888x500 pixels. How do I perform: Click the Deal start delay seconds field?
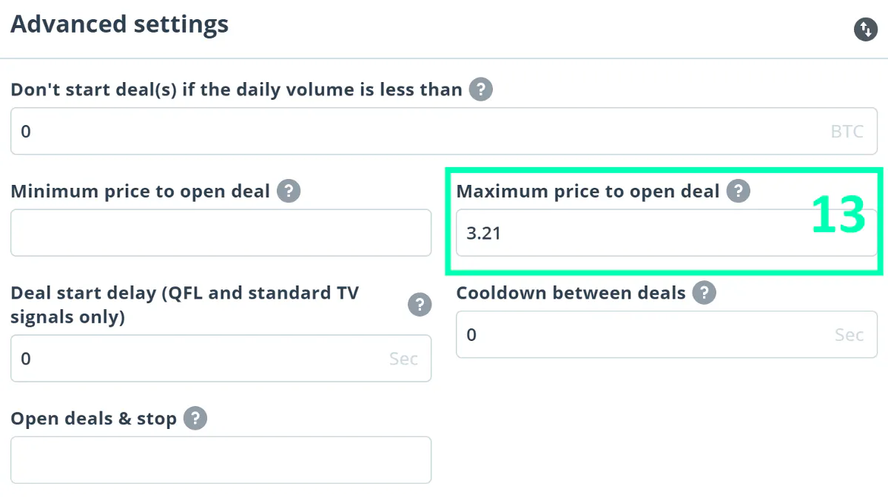[221, 359]
